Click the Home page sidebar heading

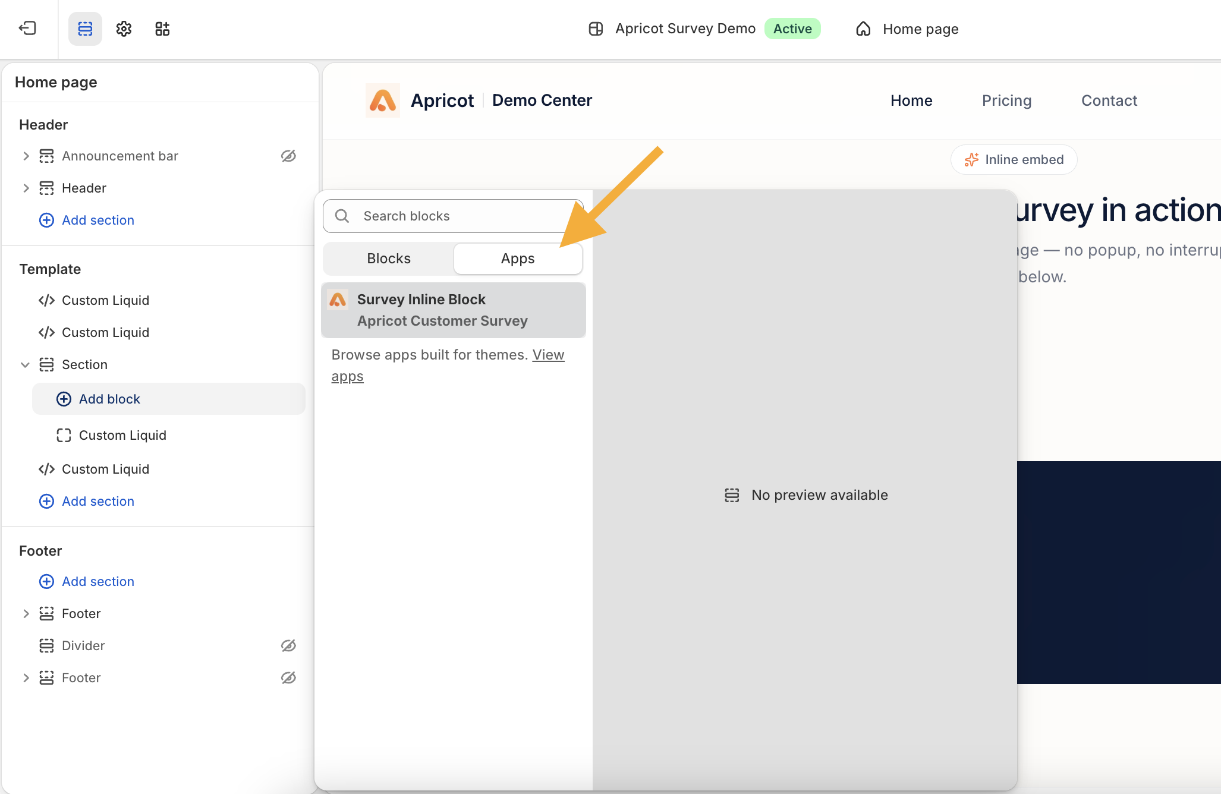tap(56, 82)
